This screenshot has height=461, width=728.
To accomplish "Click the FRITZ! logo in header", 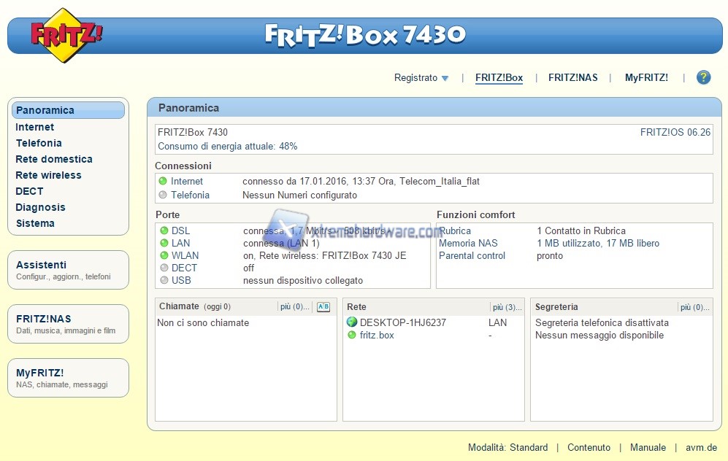I will 66,34.
